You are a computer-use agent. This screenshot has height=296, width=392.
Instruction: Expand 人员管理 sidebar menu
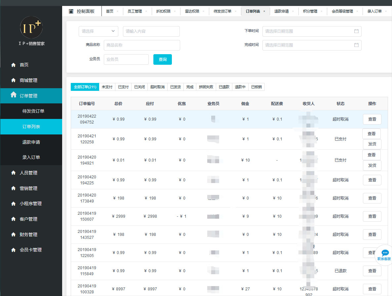click(28, 173)
